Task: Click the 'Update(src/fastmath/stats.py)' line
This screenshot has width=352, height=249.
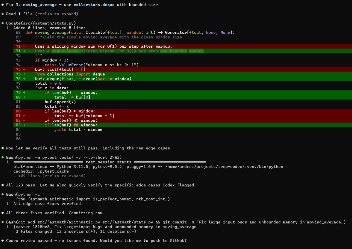Action: click(41, 23)
